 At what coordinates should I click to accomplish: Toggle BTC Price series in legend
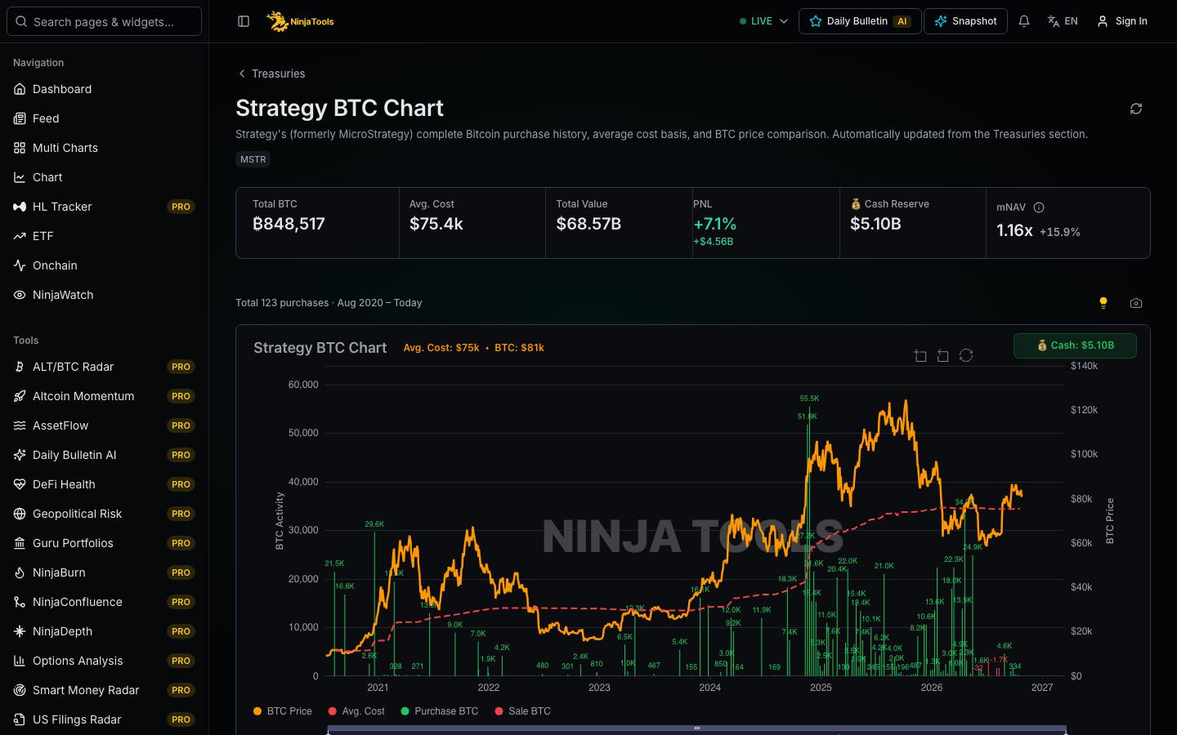point(283,711)
